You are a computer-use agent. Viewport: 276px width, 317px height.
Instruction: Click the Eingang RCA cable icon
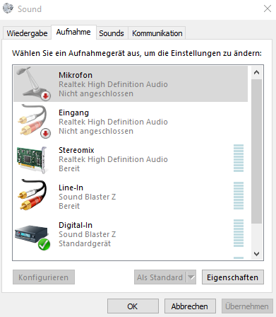click(x=33, y=121)
